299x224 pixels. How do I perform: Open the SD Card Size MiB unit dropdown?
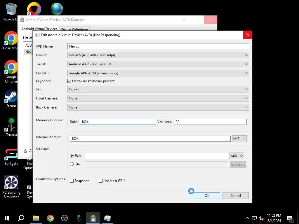[237, 156]
